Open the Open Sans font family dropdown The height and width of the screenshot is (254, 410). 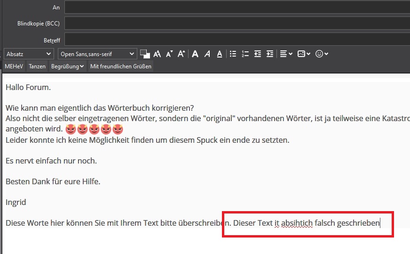[x=97, y=54]
